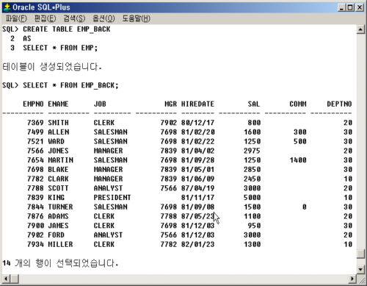Image resolution: width=367 pixels, height=286 pixels.
Task: Click the name BLAKE
Action: [58, 169]
